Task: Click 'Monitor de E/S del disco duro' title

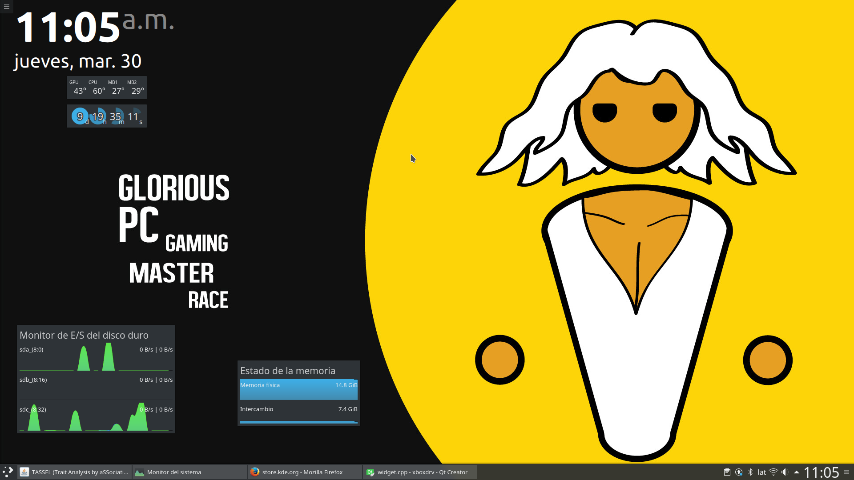Action: point(84,335)
